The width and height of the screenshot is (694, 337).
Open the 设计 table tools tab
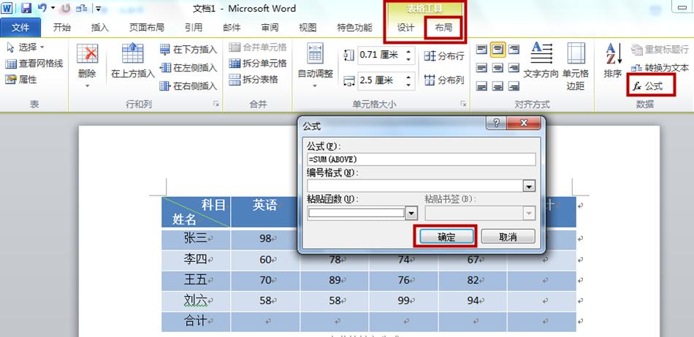coord(405,28)
